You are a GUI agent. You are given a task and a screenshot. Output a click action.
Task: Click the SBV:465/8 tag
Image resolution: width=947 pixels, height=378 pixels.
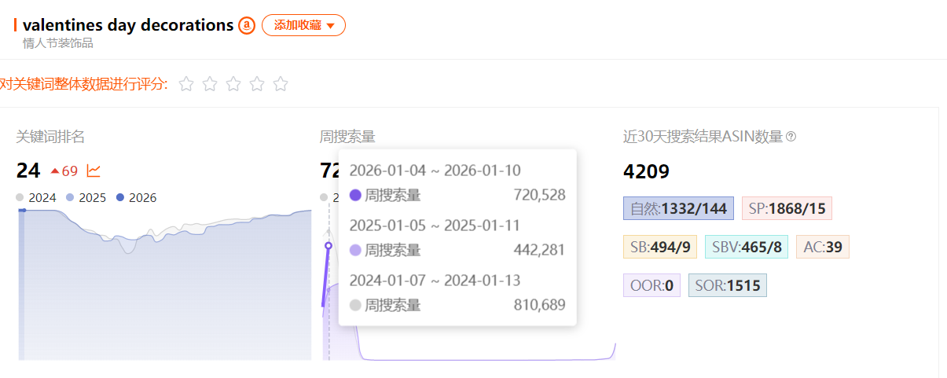(746, 247)
